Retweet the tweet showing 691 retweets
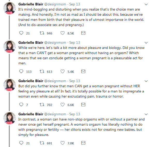Screen dimensions: 152x147 pos(42,143)
